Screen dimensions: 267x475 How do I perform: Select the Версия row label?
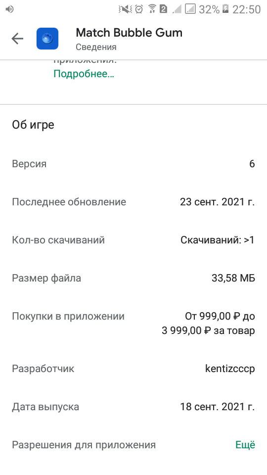[29, 164]
